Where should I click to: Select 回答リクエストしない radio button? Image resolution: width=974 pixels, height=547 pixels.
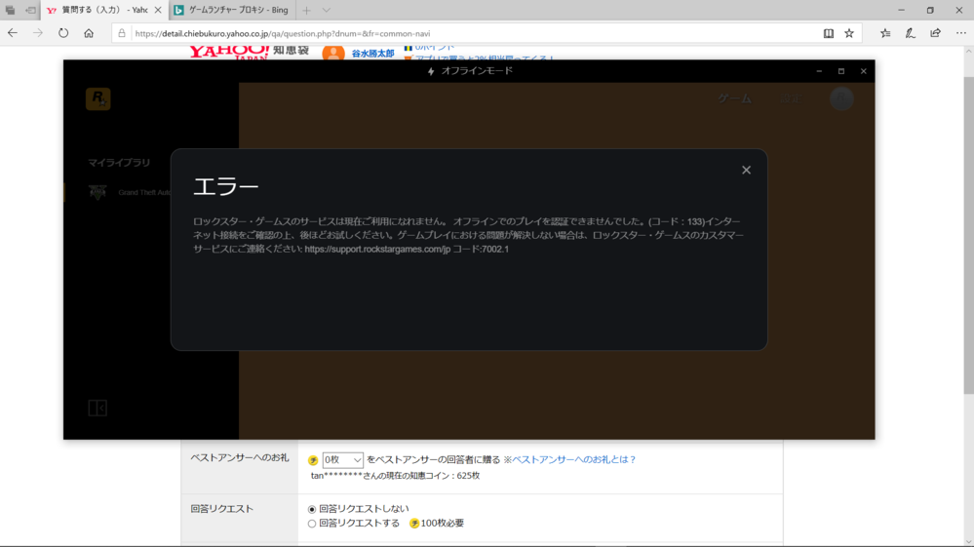(312, 509)
